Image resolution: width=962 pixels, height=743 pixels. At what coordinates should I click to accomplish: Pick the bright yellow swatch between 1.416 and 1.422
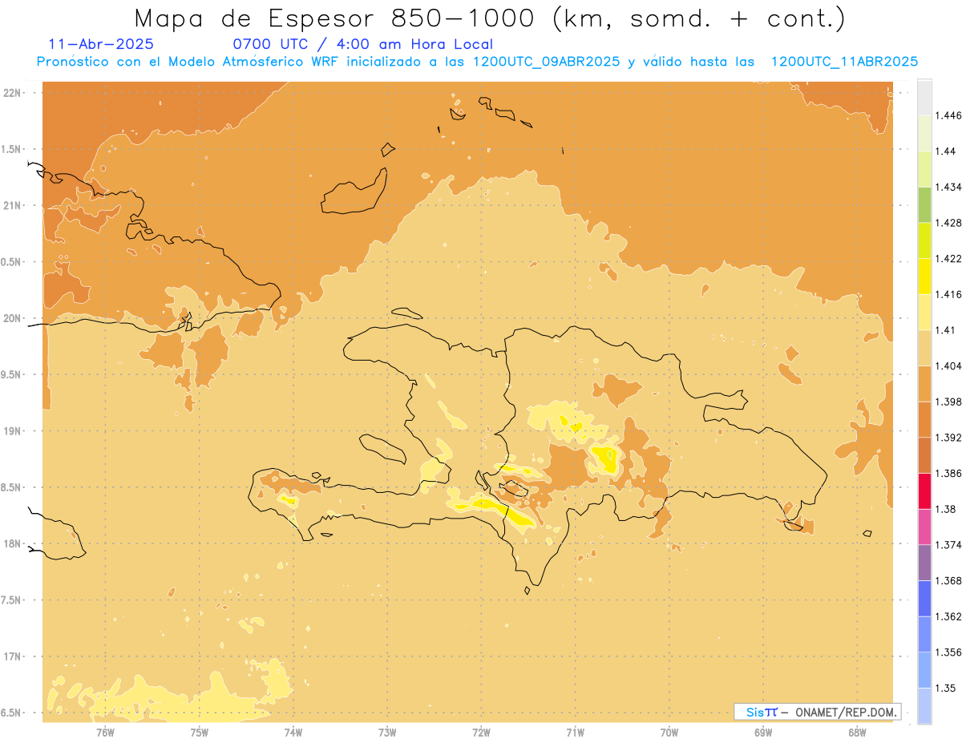924,276
